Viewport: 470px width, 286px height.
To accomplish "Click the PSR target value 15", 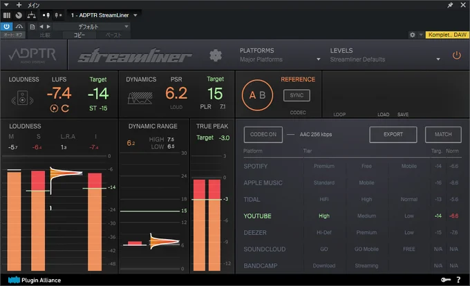I will (215, 94).
